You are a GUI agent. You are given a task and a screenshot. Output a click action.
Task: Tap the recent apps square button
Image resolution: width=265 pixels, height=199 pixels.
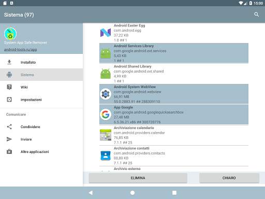[174, 193]
